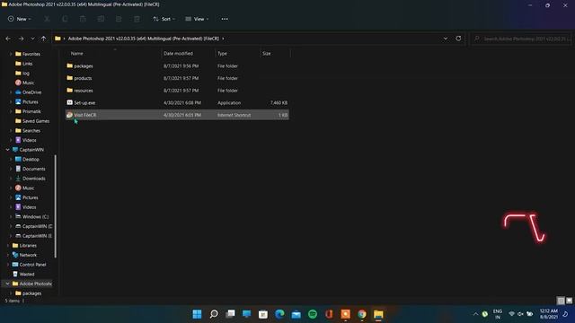Select the Visit FileCR internet shortcut
Image resolution: width=575 pixels, height=323 pixels.
[177, 115]
